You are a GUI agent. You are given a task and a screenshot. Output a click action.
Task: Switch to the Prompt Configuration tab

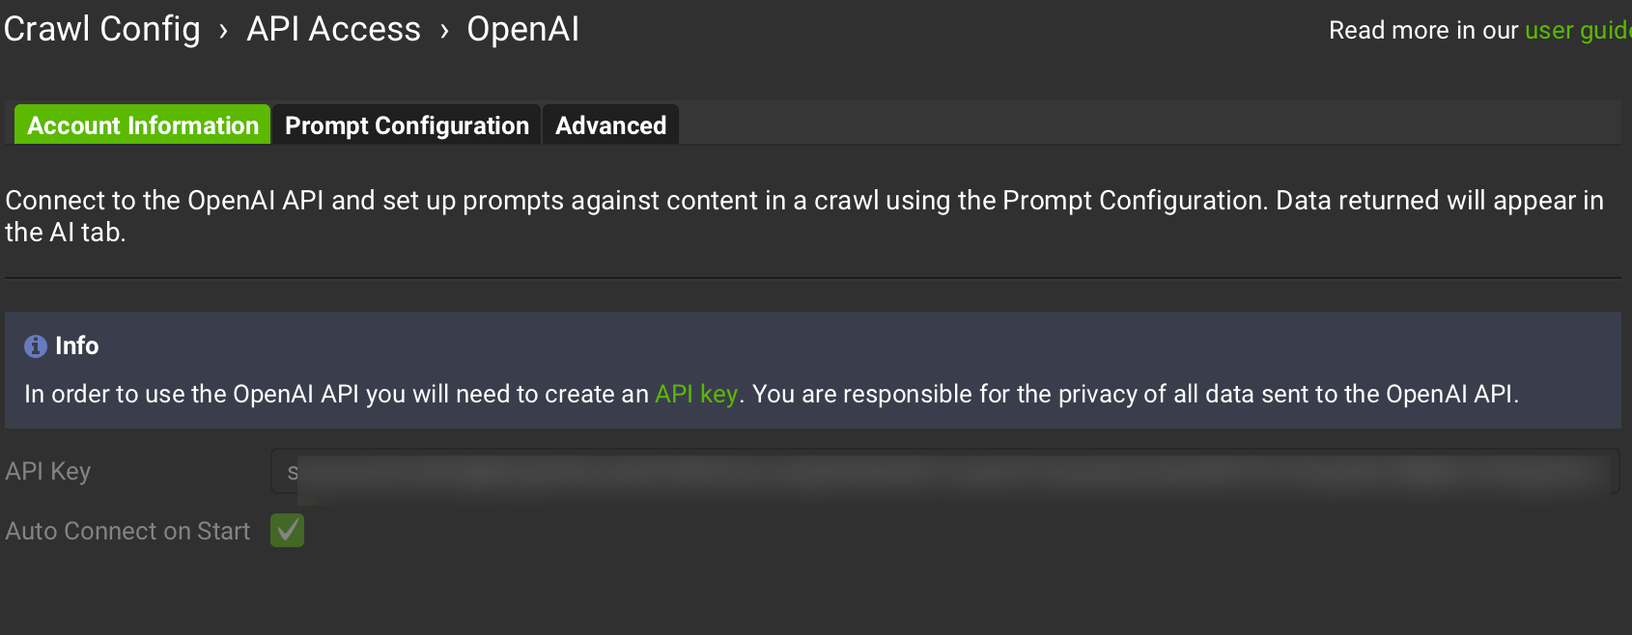[x=407, y=125]
